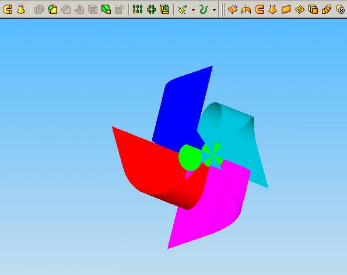Select the Lofted Boss/Base tool

(21, 9)
